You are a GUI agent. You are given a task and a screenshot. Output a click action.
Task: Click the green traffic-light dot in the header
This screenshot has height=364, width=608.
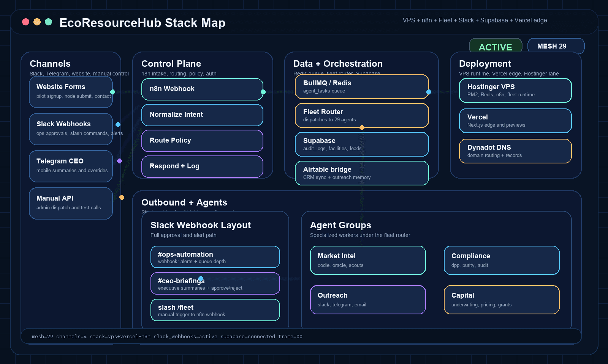click(x=48, y=22)
